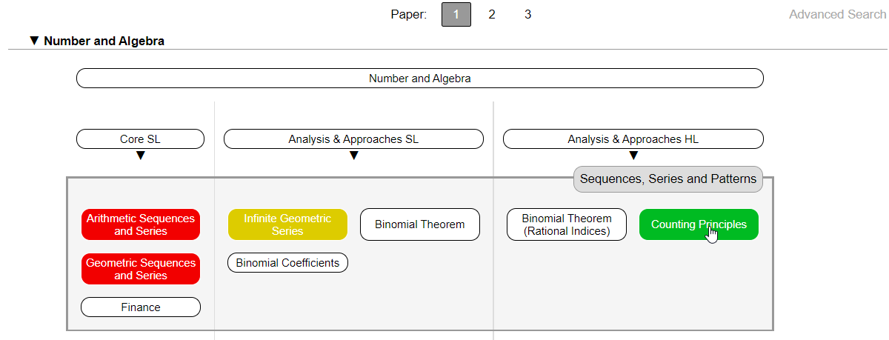Toggle yellow Infinite Geometric Series topic
This screenshot has height=340, width=889.
287,224
